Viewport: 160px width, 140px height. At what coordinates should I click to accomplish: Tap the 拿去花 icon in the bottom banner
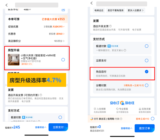pyautogui.click(x=92, y=119)
